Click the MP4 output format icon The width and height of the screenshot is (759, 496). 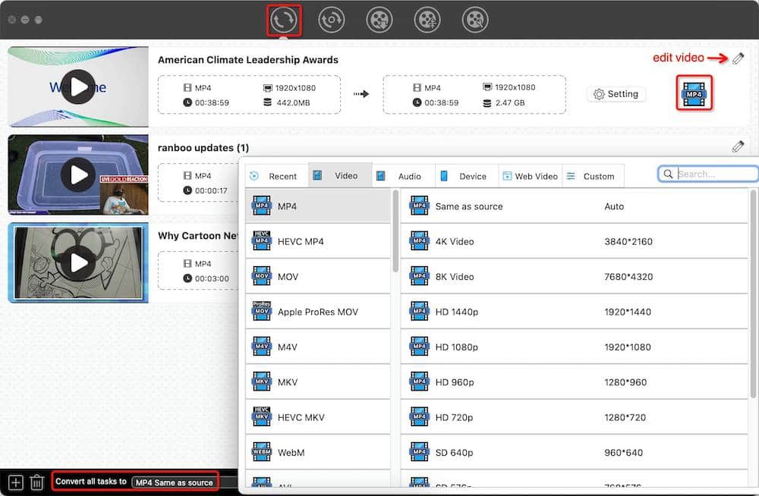[x=694, y=93]
